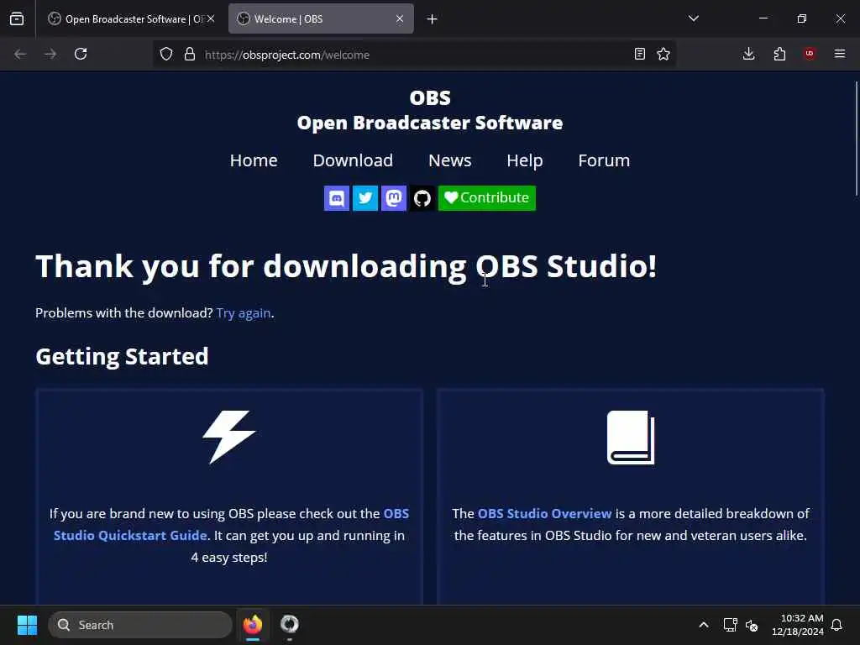Expand the list all tabs dropdown
Viewport: 860px width, 645px height.
[694, 18]
